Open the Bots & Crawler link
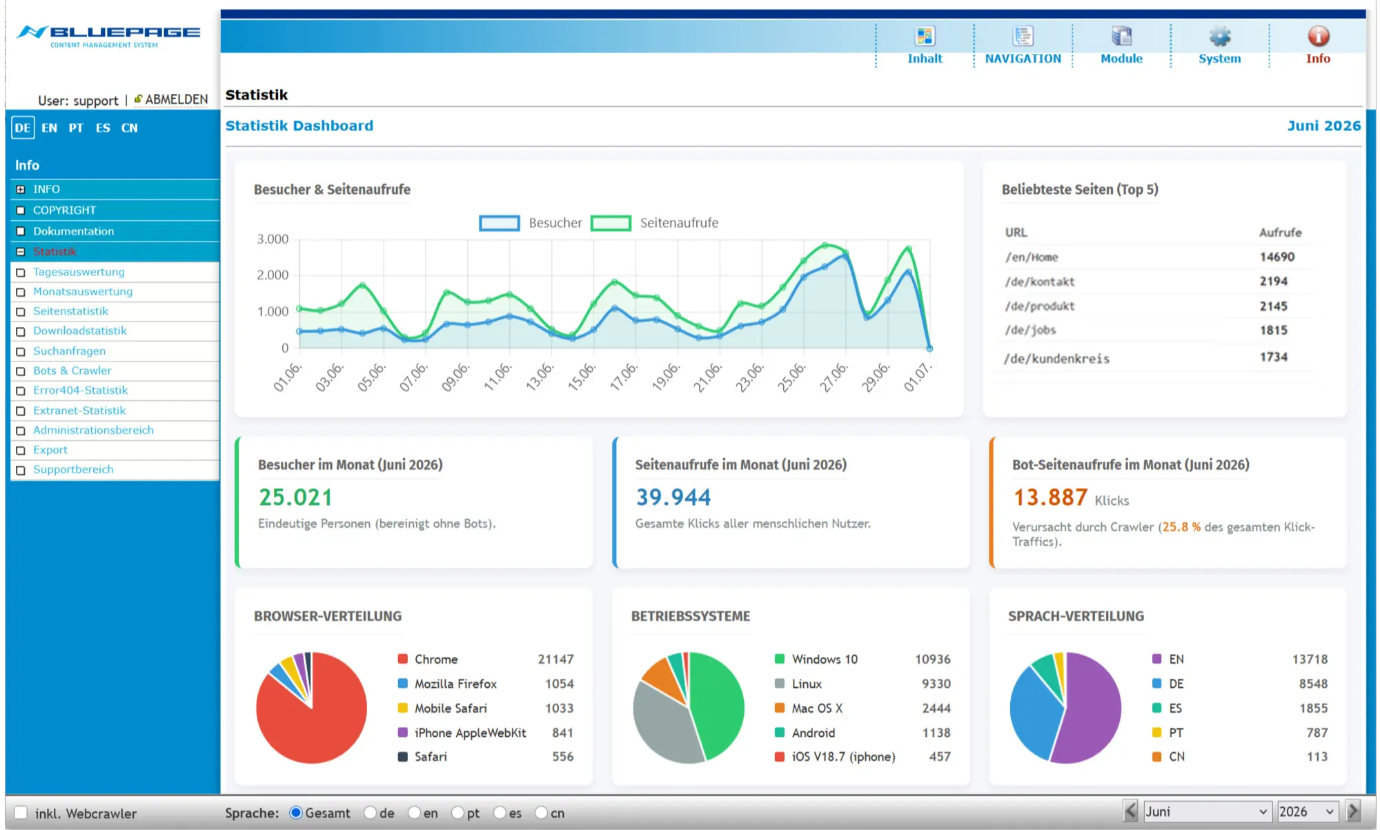Image resolution: width=1380 pixels, height=830 pixels. 72,370
